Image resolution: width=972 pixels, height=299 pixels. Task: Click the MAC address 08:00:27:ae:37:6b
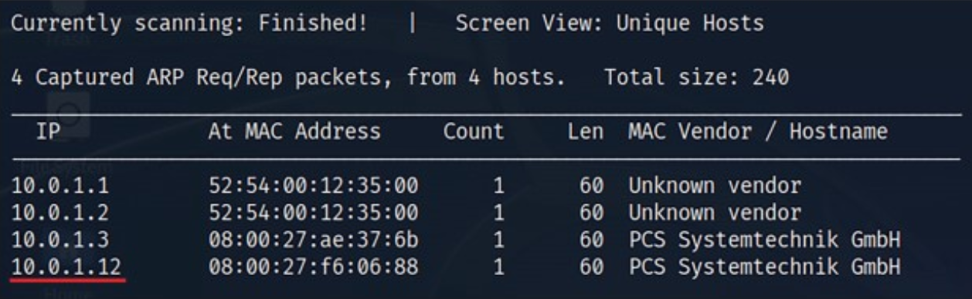pos(313,240)
